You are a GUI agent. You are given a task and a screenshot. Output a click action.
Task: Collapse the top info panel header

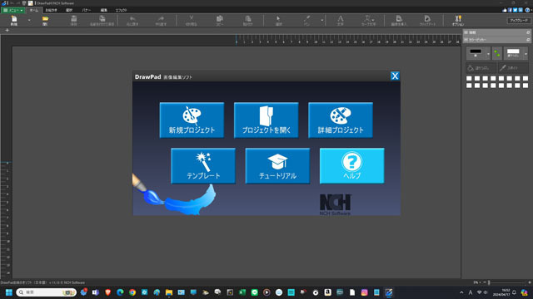pyautogui.click(x=496, y=32)
